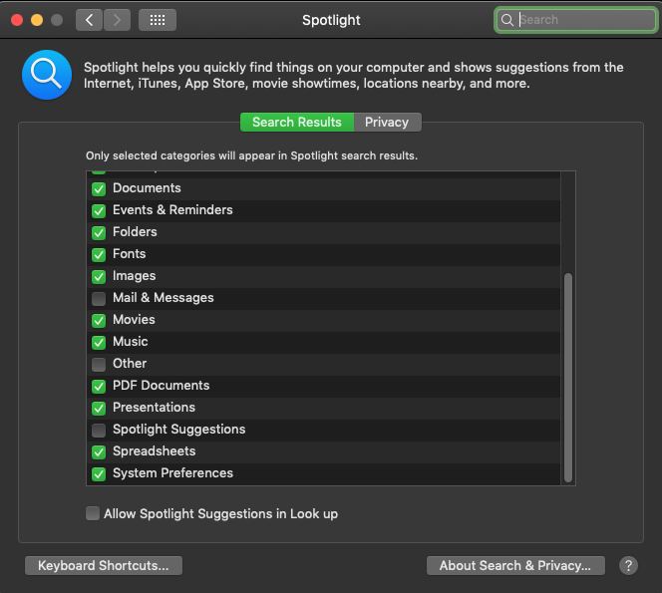Select the Other row label
Image resolution: width=662 pixels, height=593 pixels.
tap(130, 364)
